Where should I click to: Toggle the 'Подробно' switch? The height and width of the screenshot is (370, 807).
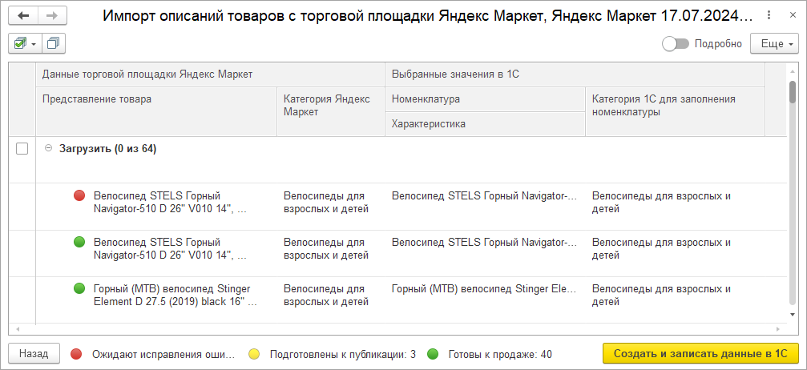(676, 44)
